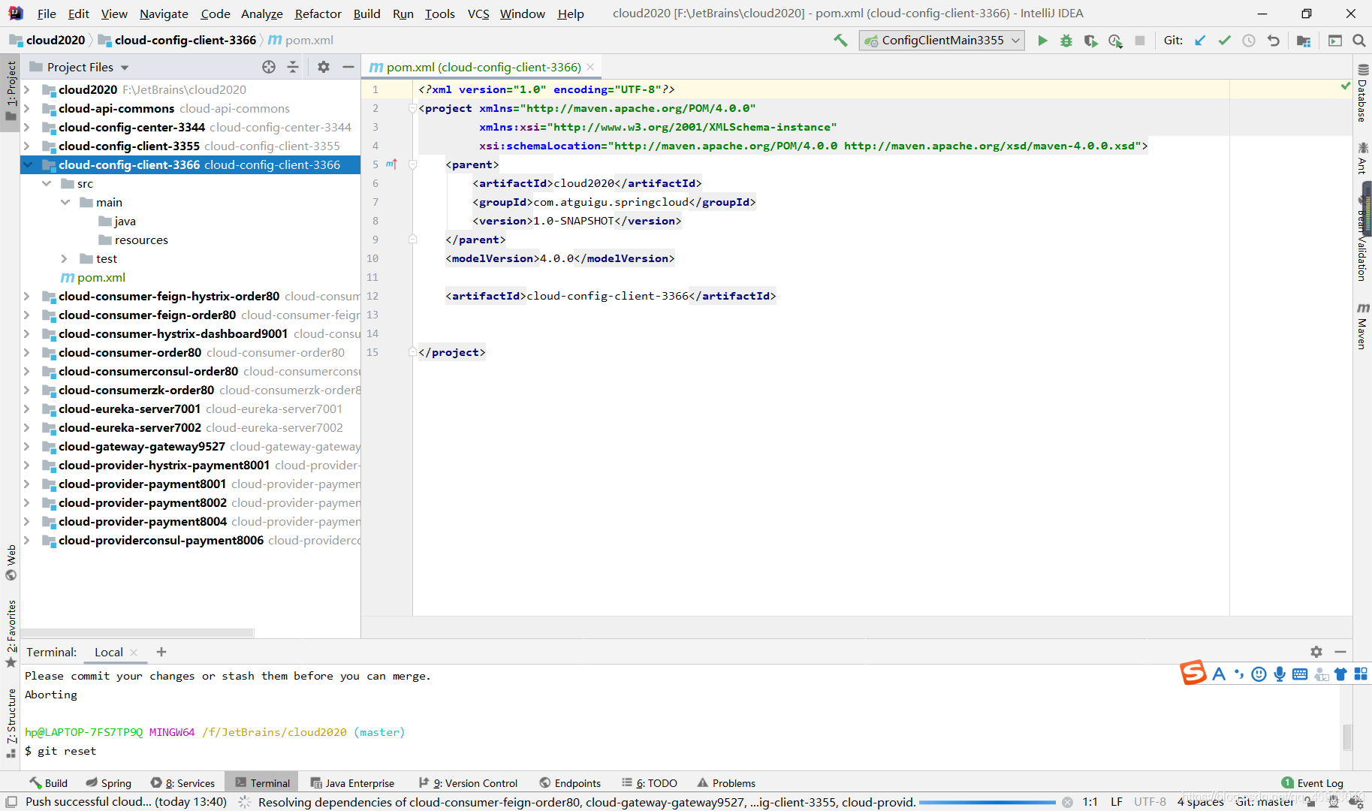Hide the Project panel with the minus icon

[348, 67]
